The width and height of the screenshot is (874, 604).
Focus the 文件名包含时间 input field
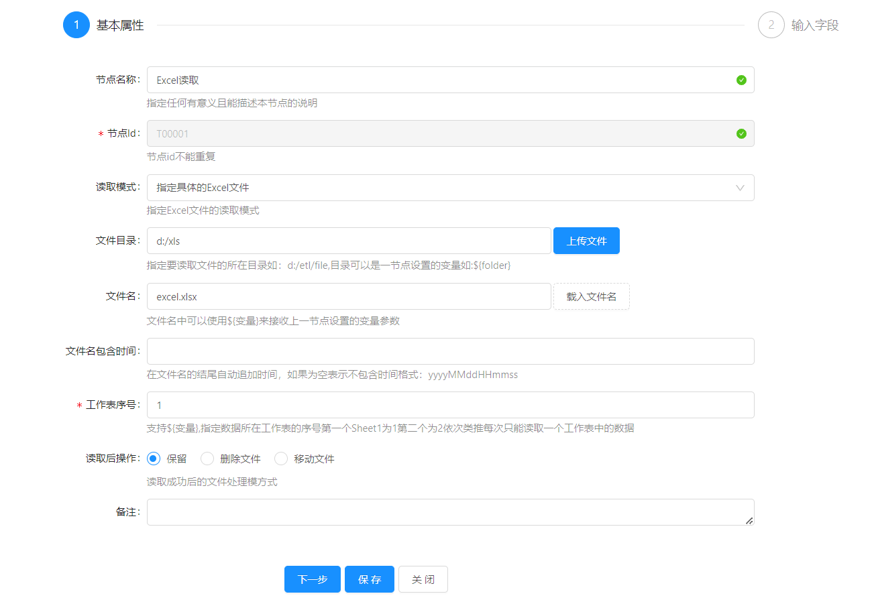pyautogui.click(x=450, y=351)
